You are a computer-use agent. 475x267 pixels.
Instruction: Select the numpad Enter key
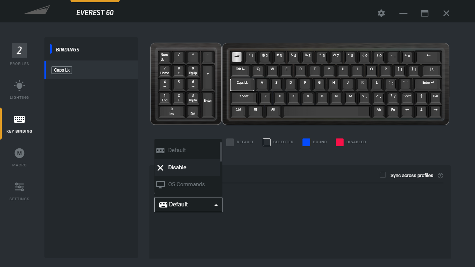pyautogui.click(x=208, y=104)
